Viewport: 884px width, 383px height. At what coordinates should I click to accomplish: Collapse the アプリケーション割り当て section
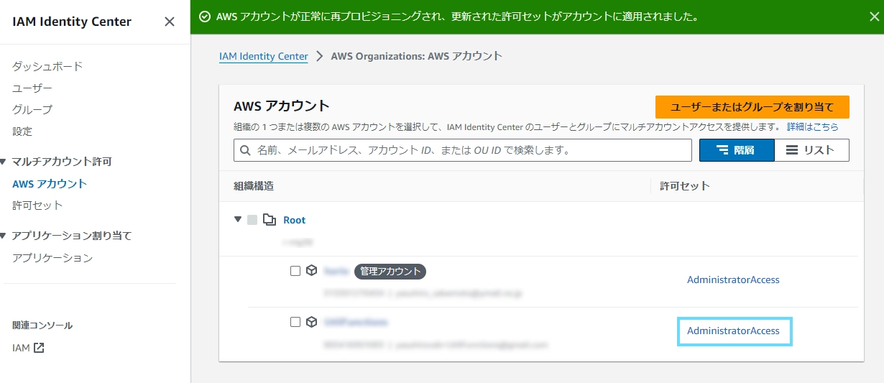4,235
